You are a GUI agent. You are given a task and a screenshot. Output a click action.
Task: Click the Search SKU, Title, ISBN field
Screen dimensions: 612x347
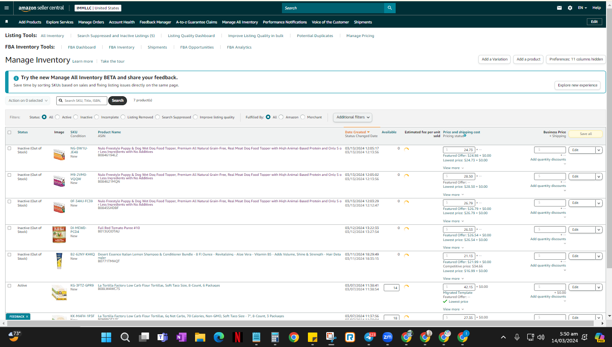[x=82, y=100]
